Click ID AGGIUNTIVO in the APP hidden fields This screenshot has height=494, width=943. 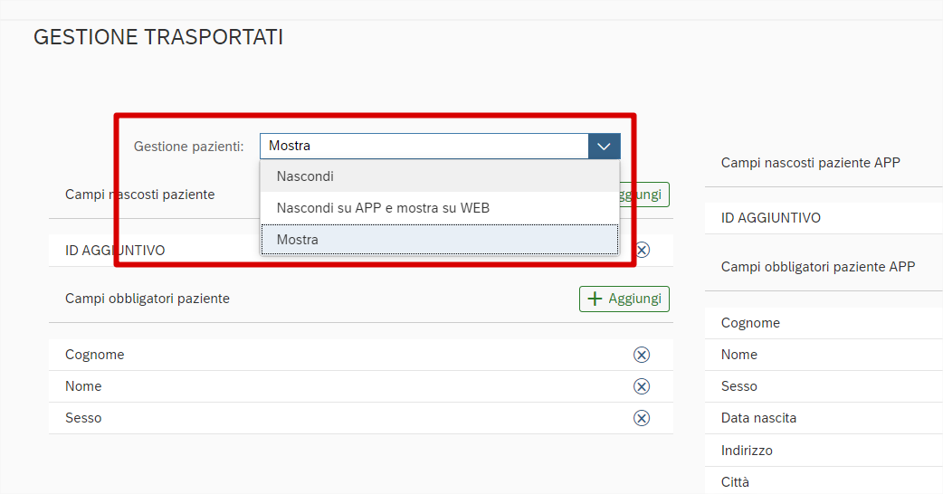tap(770, 218)
